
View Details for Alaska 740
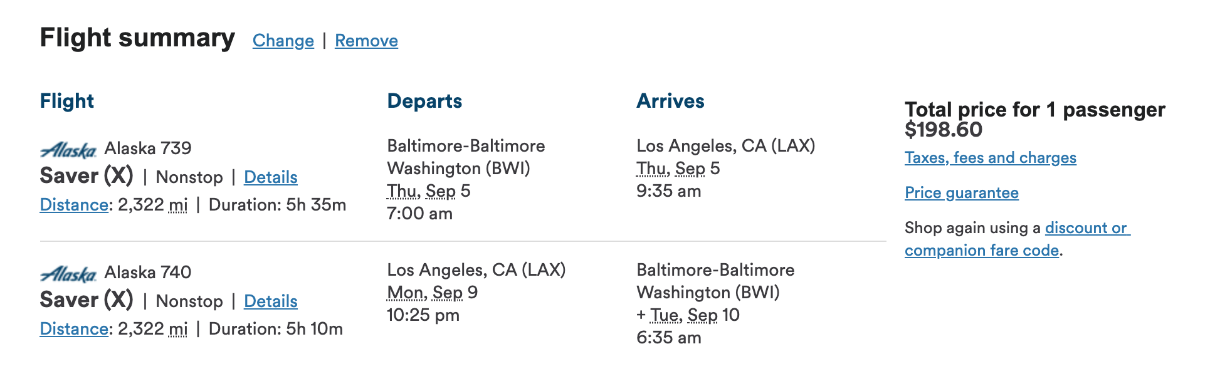271,301
